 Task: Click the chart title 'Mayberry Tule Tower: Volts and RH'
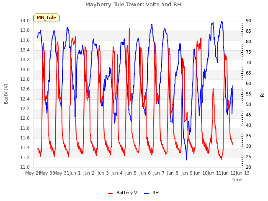click(x=133, y=5)
